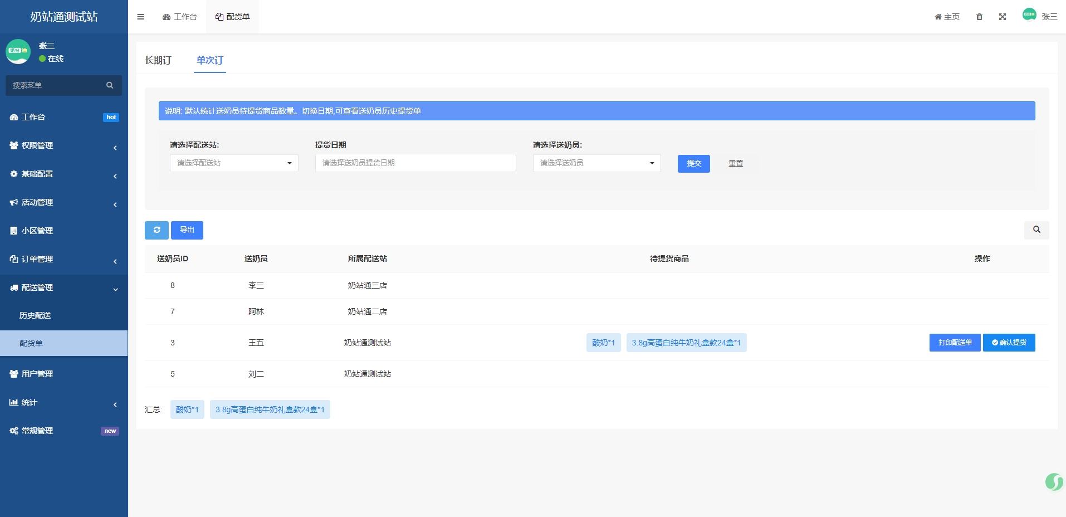This screenshot has width=1066, height=517.
Task: Open the 请选择配送站 dropdown
Action: coord(234,163)
